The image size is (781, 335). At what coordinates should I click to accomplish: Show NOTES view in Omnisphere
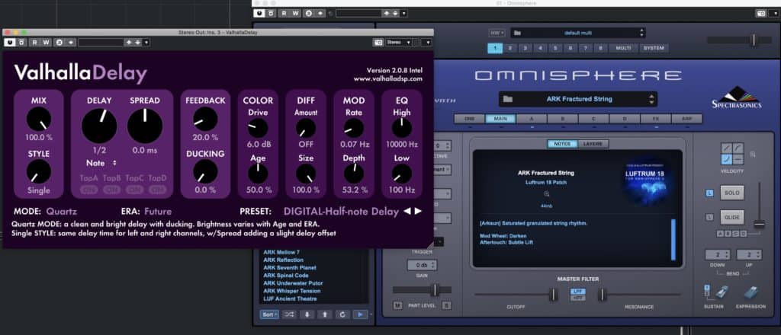[562, 144]
